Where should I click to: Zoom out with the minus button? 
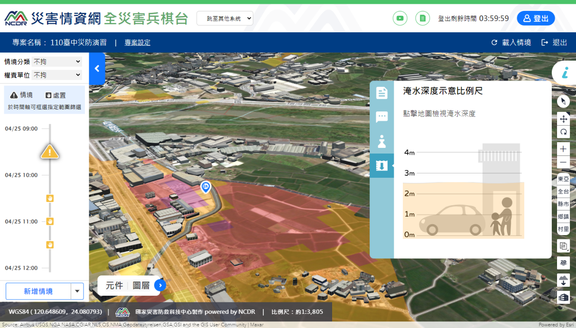click(x=563, y=163)
